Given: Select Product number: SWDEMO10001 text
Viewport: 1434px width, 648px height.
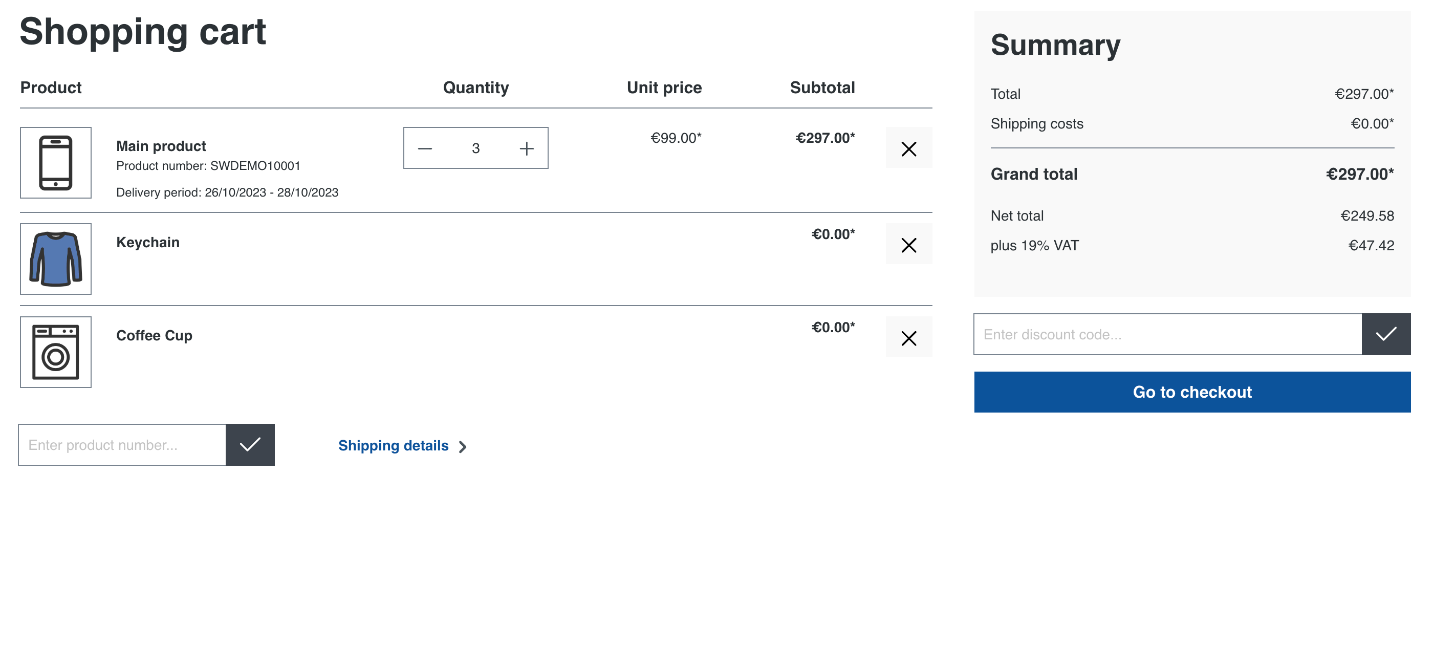Looking at the screenshot, I should 208,166.
